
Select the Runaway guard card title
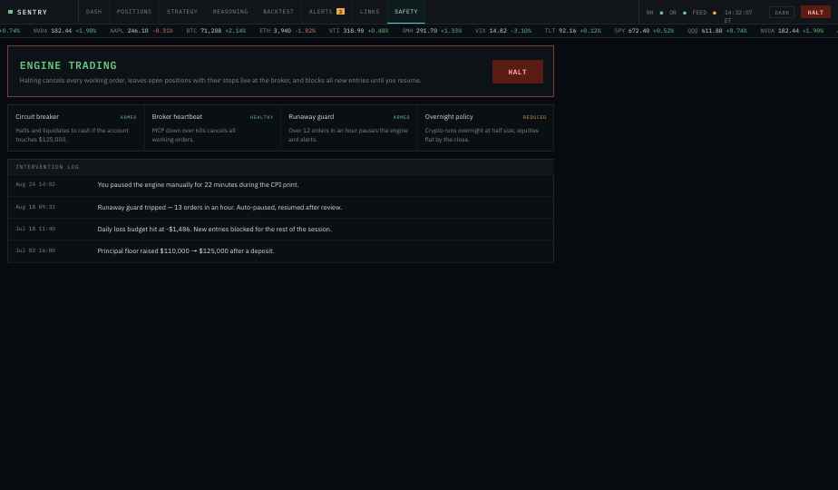coord(311,117)
